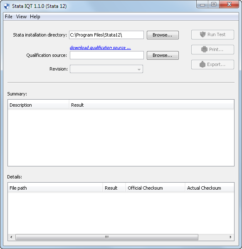Click the shield icon on Run Test
This screenshot has height=249, width=242.
202,34
